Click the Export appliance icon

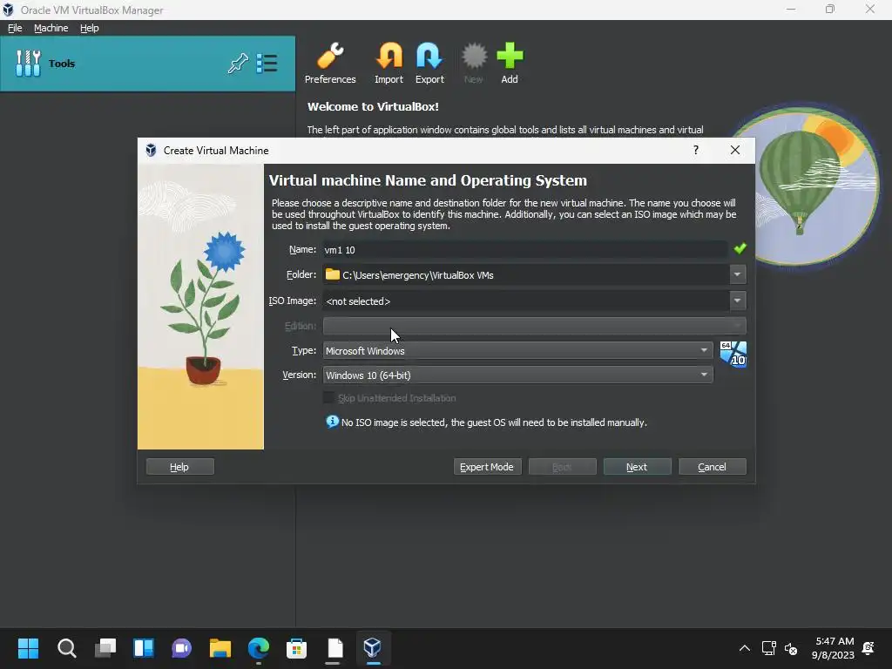click(x=429, y=64)
